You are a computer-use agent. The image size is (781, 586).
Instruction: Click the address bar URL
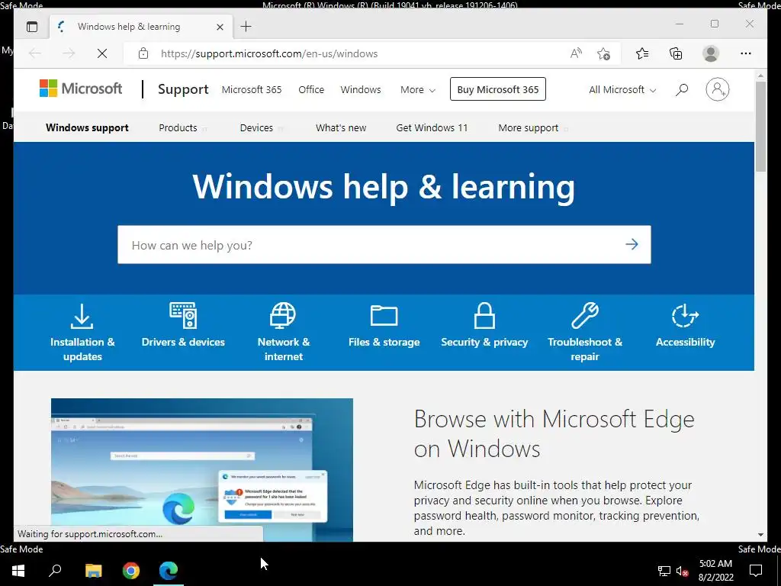coord(269,53)
